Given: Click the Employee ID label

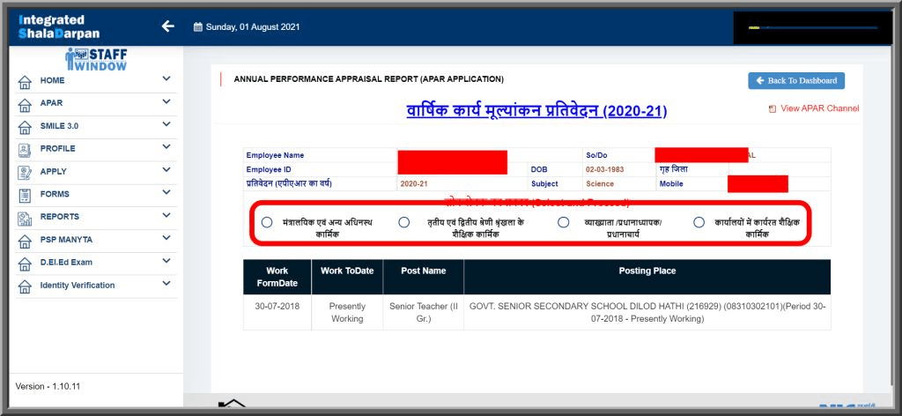Looking at the screenshot, I should [269, 170].
